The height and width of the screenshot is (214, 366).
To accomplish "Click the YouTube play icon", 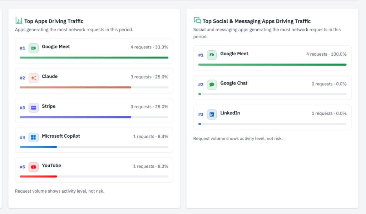I will [33, 167].
